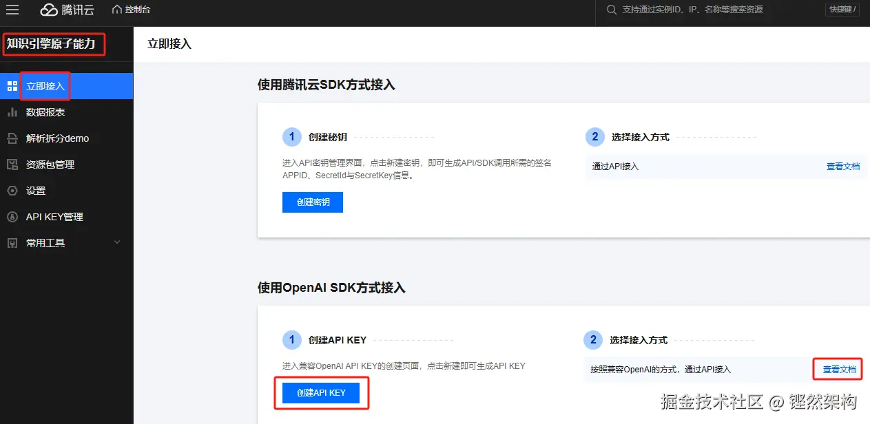Viewport: 870px width, 424px height.
Task: Click the 设置 hexagon gear icon
Action: coord(12,191)
